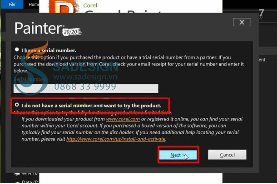Click the Next button
Viewport: 277px width, 184px height.
pyautogui.click(x=178, y=155)
